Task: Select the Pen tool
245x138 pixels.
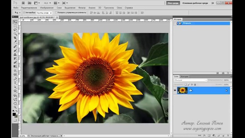Action: tap(15, 79)
